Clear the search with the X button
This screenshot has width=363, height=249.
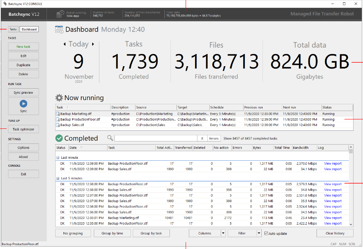point(202,138)
